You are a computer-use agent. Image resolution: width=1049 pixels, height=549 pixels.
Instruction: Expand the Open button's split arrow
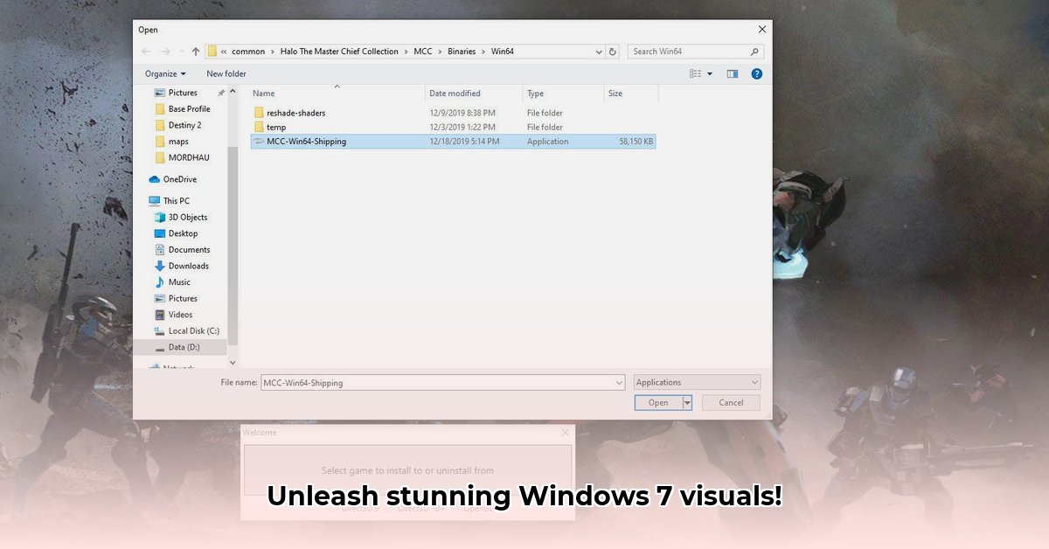tap(686, 402)
